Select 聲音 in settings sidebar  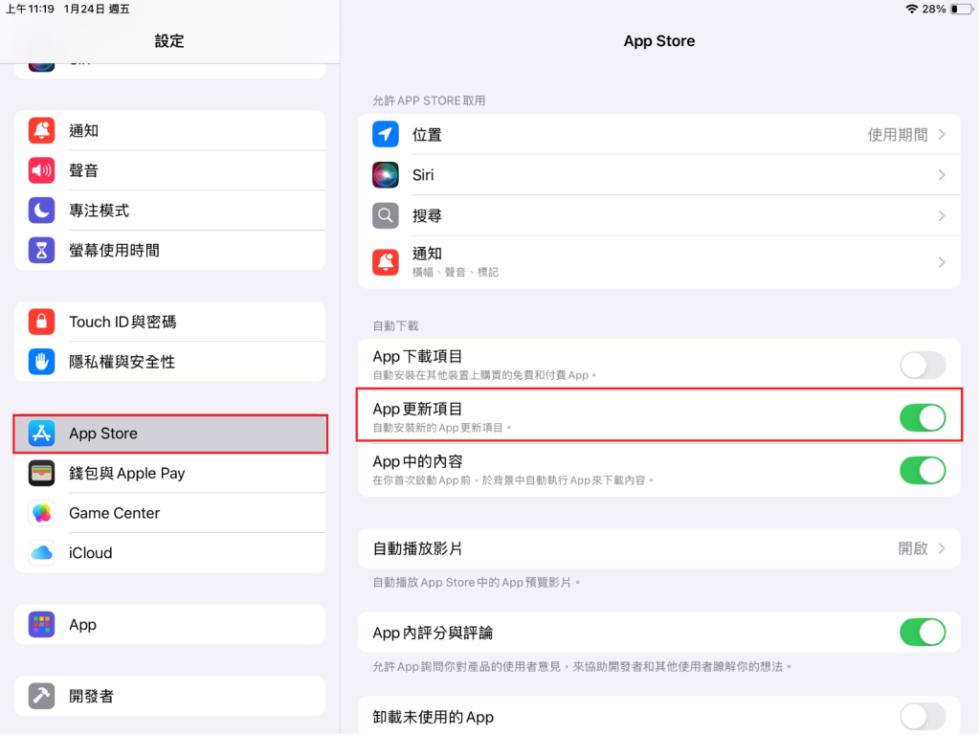click(170, 170)
